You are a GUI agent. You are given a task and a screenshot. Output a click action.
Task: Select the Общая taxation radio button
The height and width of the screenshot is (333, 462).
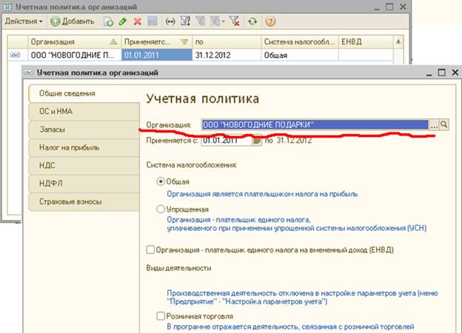click(161, 181)
